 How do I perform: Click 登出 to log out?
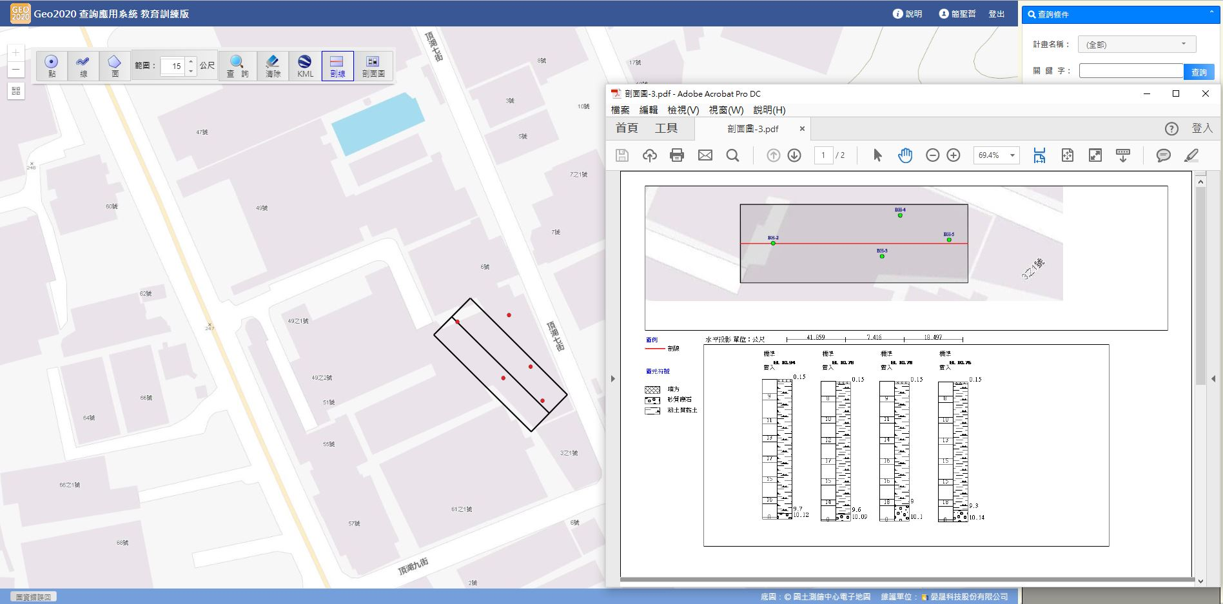click(997, 14)
